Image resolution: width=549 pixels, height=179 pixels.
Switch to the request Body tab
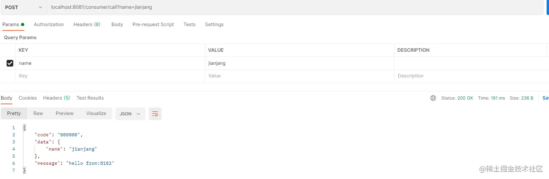(x=117, y=24)
